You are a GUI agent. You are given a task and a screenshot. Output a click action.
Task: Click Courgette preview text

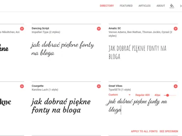pos(61,106)
